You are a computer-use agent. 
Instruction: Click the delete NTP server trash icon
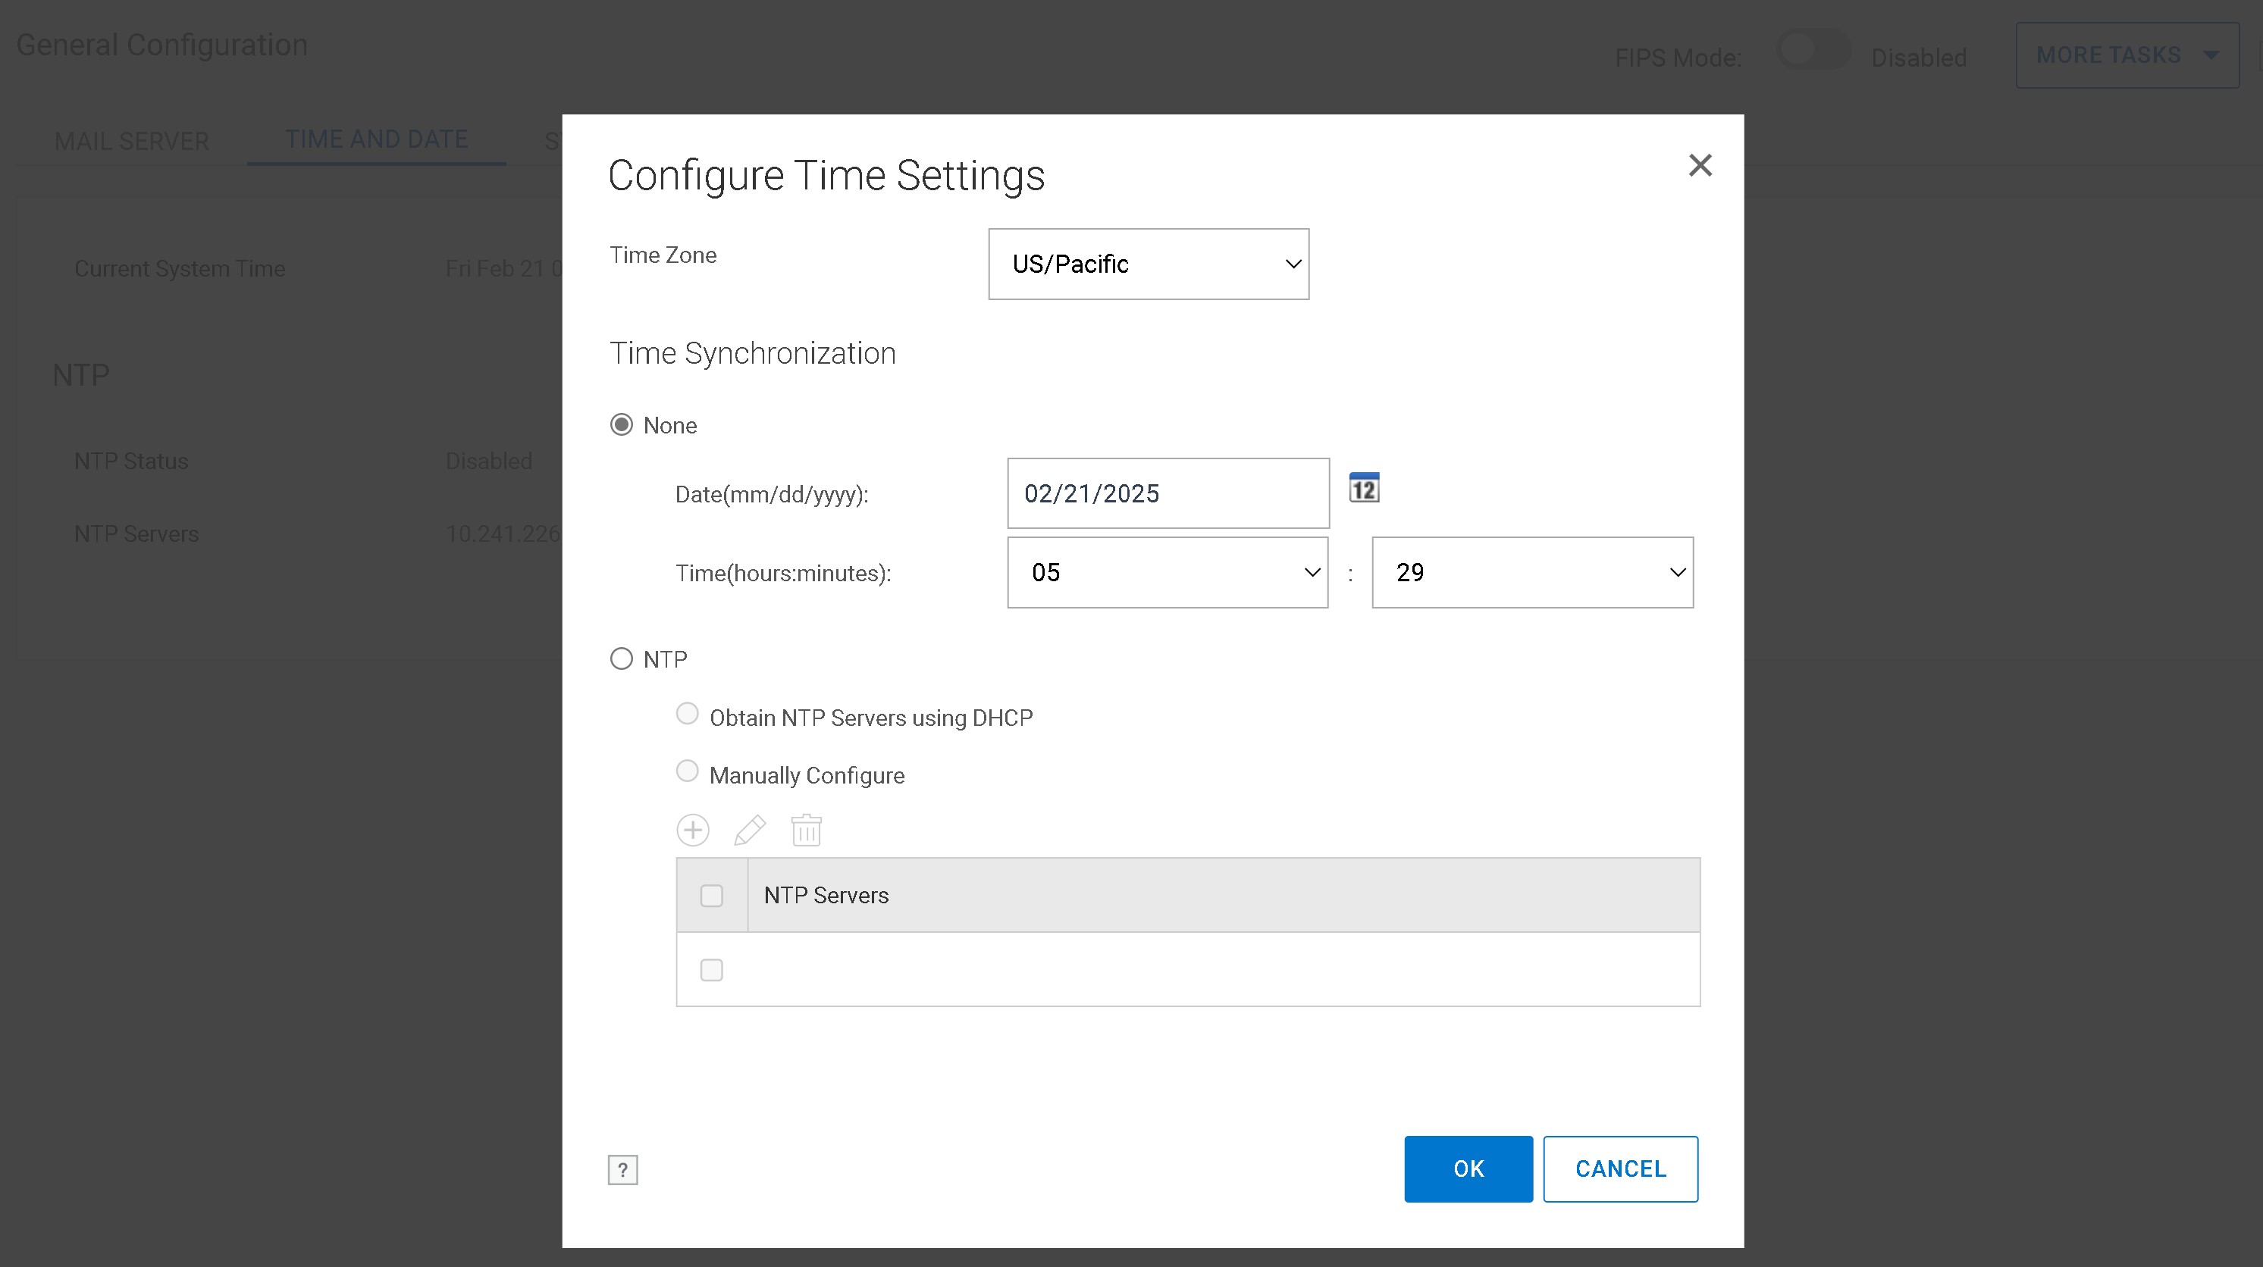point(806,830)
